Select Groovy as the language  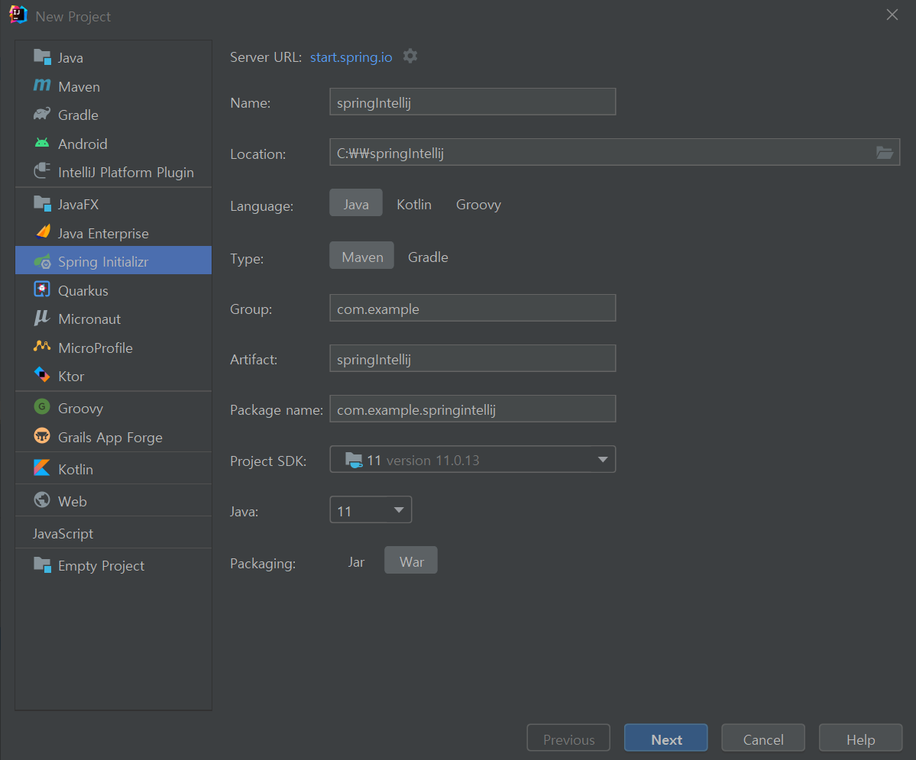pyautogui.click(x=478, y=205)
